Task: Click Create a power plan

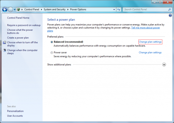Action: (18, 38)
